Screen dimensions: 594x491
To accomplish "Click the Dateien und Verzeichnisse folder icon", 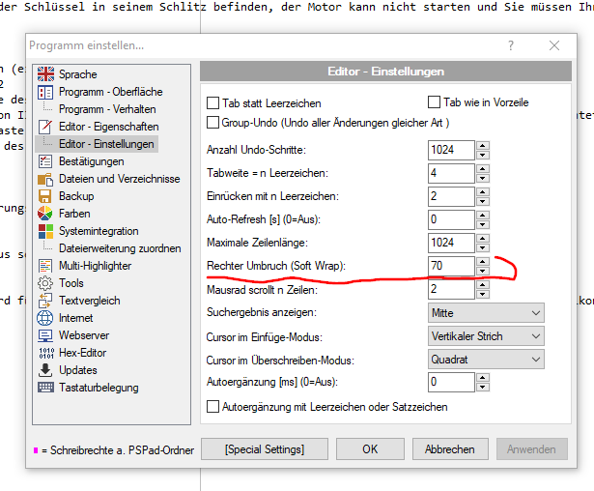I will pyautogui.click(x=45, y=179).
